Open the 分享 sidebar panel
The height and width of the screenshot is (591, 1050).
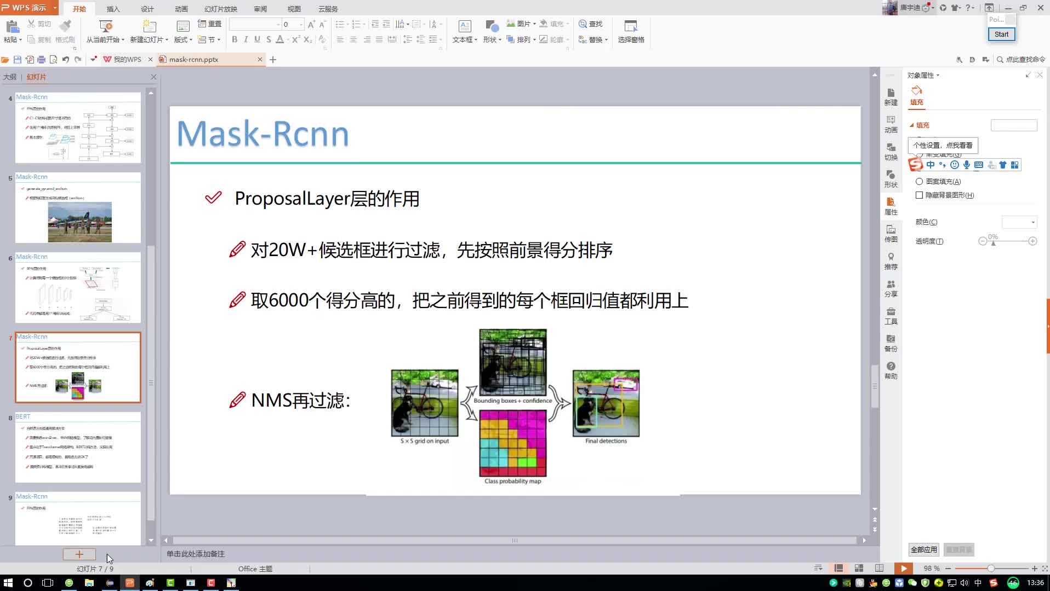click(x=891, y=288)
